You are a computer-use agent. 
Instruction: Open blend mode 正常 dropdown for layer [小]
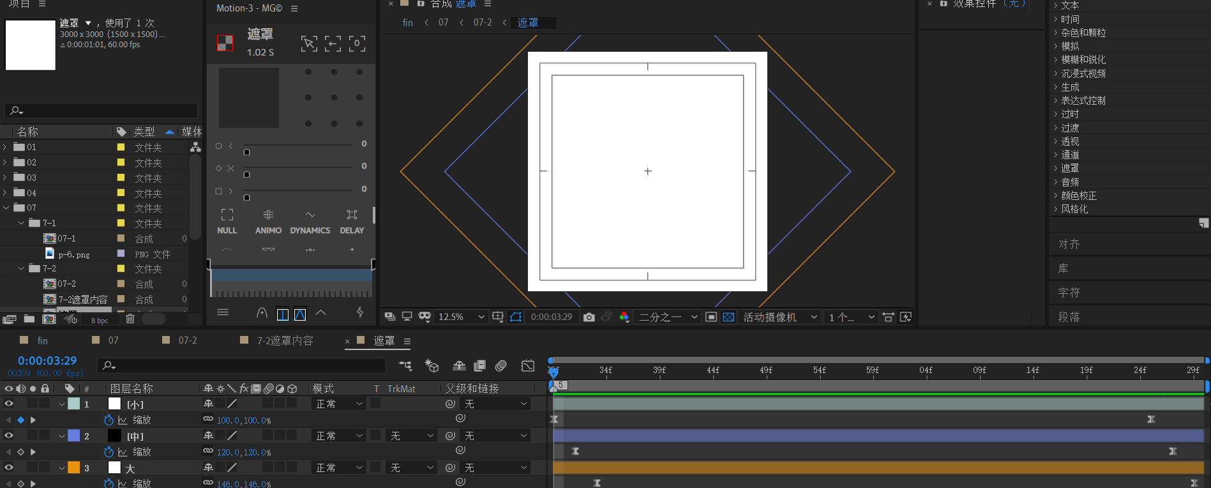(x=339, y=404)
